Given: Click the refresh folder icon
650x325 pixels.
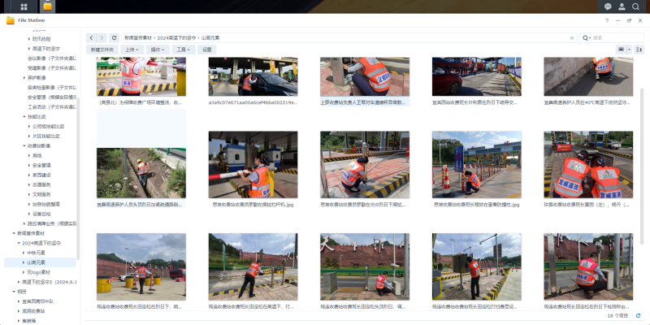Looking at the screenshot, I should coord(114,37).
